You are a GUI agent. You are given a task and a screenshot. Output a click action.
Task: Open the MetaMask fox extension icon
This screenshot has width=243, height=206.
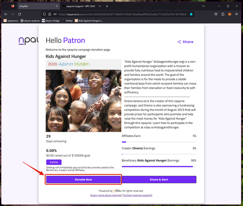click(x=230, y=14)
